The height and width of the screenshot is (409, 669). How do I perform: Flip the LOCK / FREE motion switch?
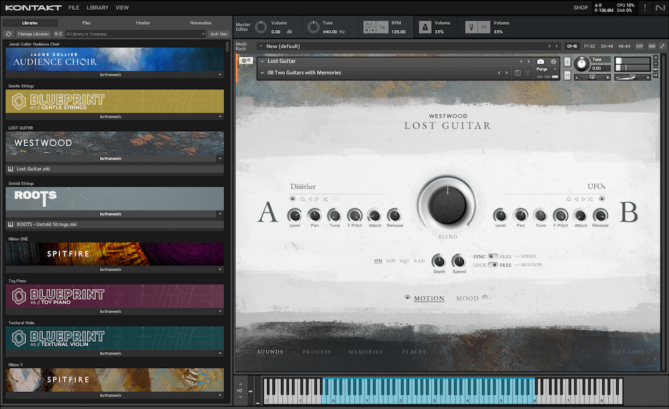click(493, 265)
